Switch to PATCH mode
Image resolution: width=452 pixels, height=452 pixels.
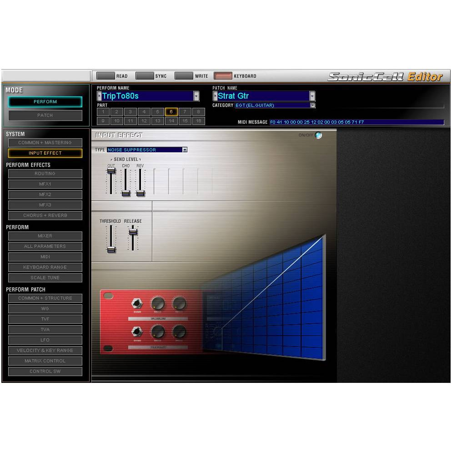click(45, 116)
